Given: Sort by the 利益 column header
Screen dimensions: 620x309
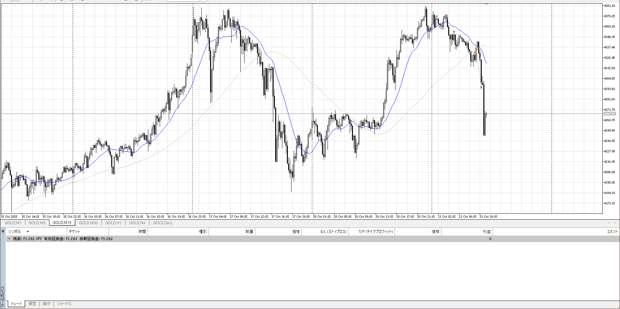Looking at the screenshot, I should (487, 232).
